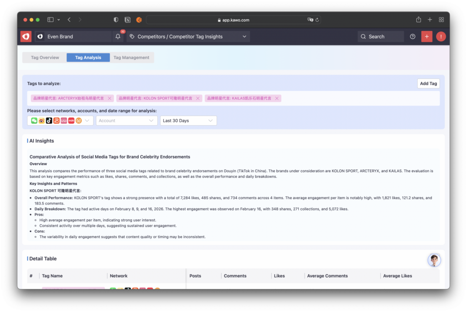Open the Last 30 Days date range dropdown

(188, 121)
